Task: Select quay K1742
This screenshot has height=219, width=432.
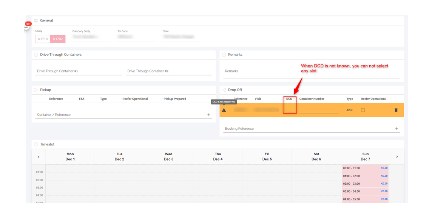Action: [58, 39]
